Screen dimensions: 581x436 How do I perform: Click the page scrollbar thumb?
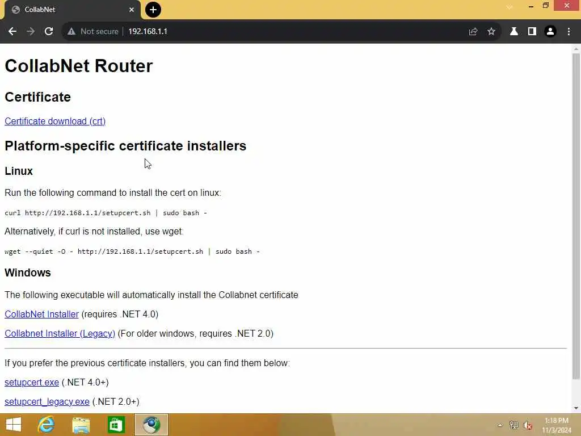click(x=576, y=216)
